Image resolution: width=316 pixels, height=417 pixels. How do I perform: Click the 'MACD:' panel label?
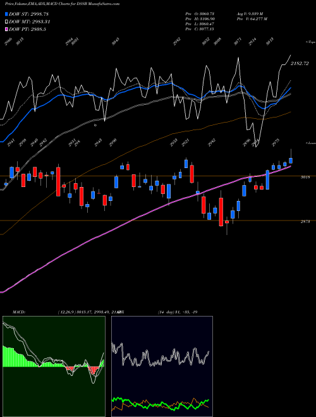(18, 312)
